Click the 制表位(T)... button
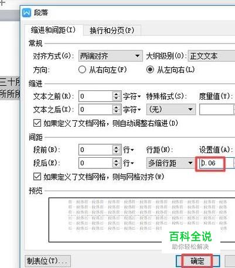Screen dimensions: 235x268 pos(48,261)
